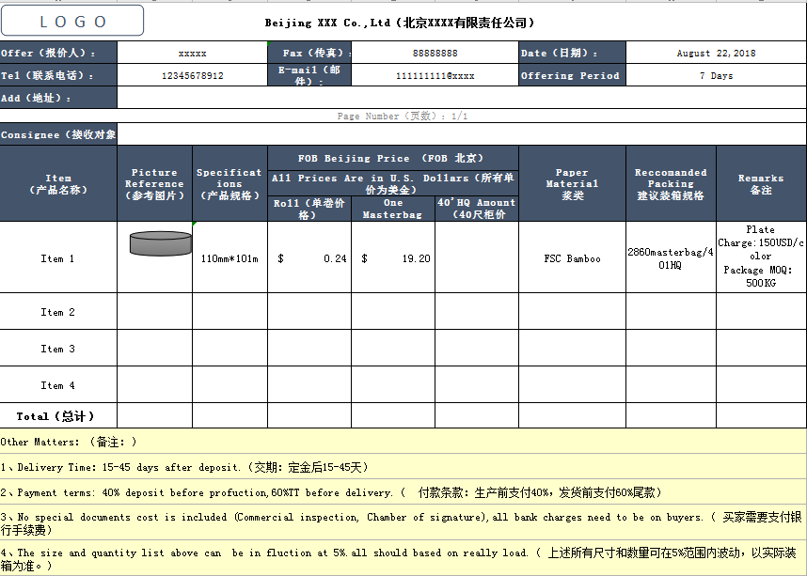The image size is (807, 576).
Task: Click specification cell '110mm*101m'
Action: [229, 258]
